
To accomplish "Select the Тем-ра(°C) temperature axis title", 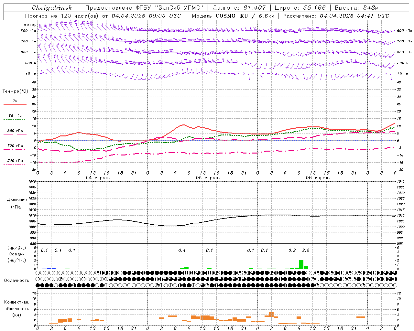I will (15, 91).
